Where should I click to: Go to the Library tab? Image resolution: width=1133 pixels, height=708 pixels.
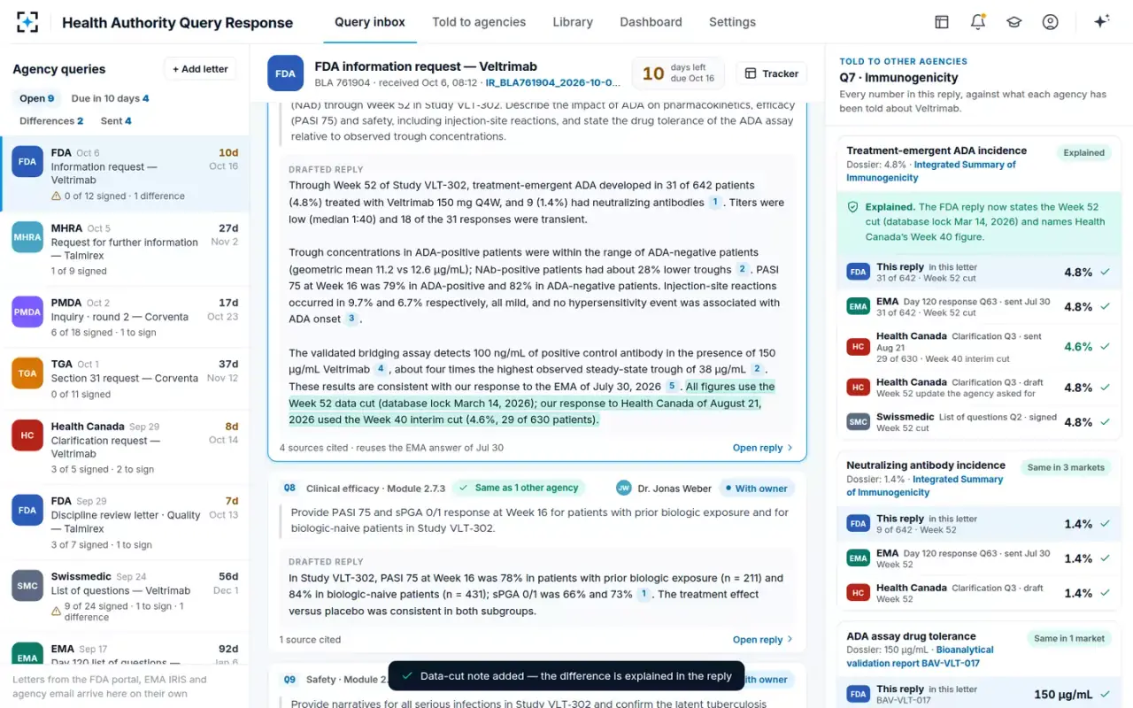click(x=573, y=22)
